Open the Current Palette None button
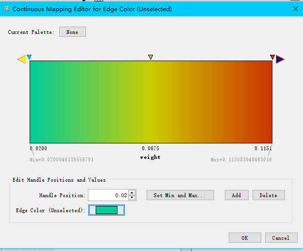303x251 pixels. 72,32
